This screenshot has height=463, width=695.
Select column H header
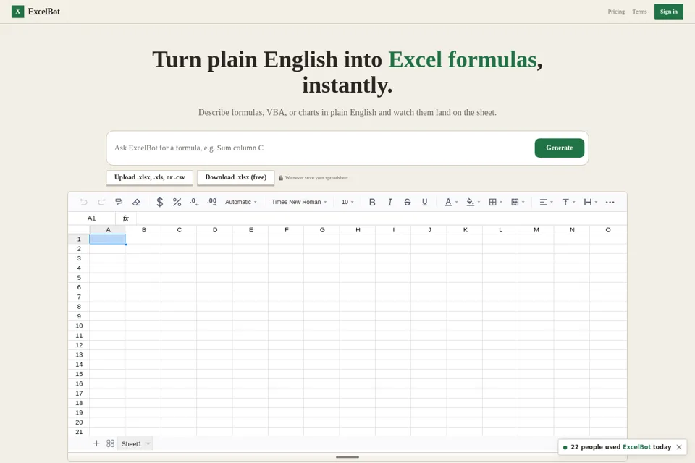click(x=358, y=230)
